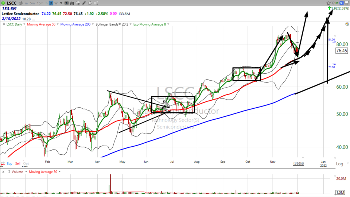350x197 pixels.
Task: Click the save floppy disk icon
Action: (347, 3)
